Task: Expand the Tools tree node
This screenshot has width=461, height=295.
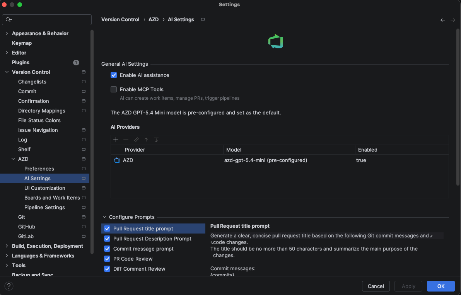Action: pos(7,265)
